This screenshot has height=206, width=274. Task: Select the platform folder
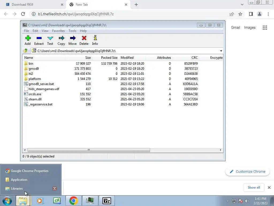pos(35,79)
